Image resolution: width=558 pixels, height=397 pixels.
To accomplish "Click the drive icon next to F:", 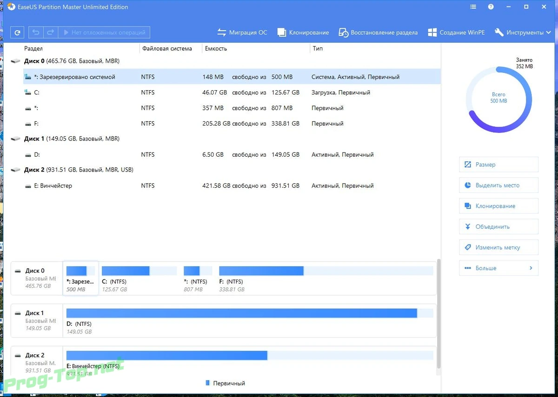I will (28, 124).
